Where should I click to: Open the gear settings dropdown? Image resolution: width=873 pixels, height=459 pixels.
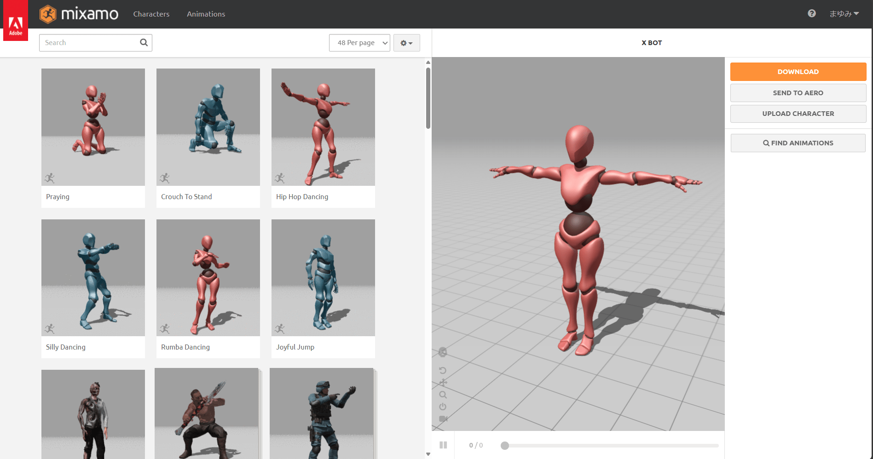[x=406, y=43]
